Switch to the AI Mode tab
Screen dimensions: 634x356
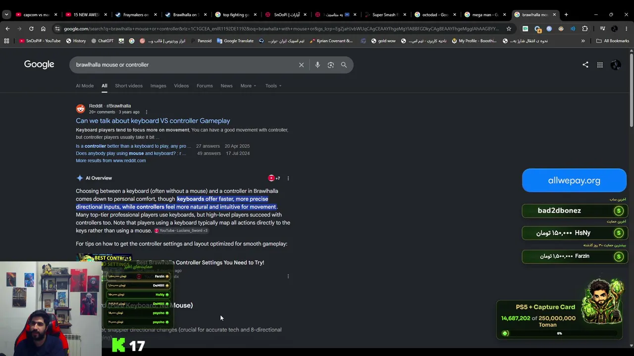click(85, 86)
